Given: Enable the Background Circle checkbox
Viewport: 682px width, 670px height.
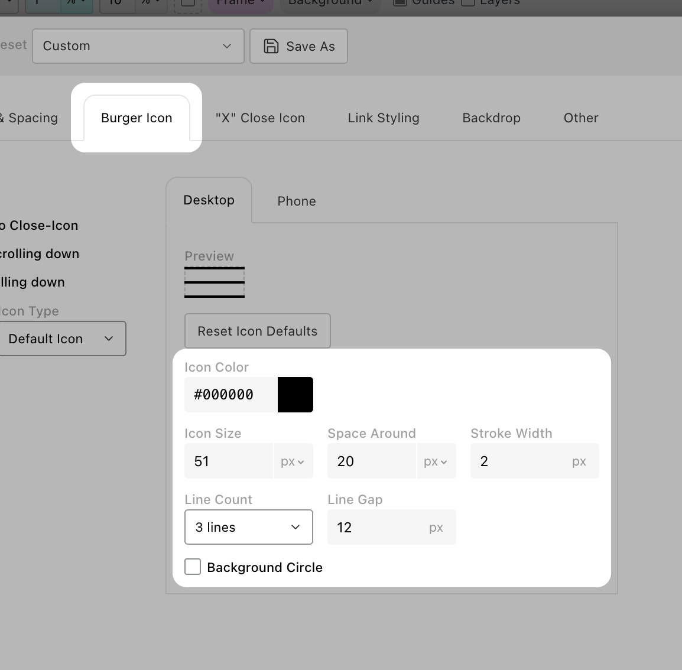Looking at the screenshot, I should [x=193, y=567].
